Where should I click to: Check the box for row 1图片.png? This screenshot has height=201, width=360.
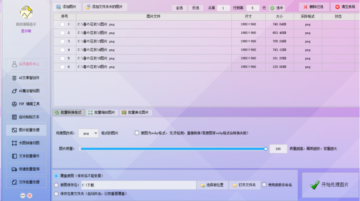(x=62, y=24)
